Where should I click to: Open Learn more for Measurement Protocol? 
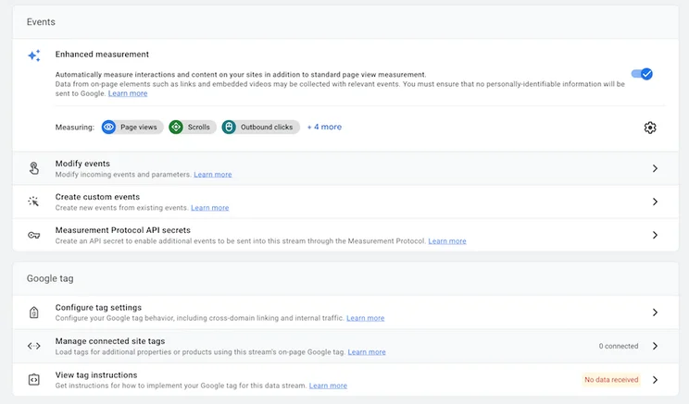point(447,241)
